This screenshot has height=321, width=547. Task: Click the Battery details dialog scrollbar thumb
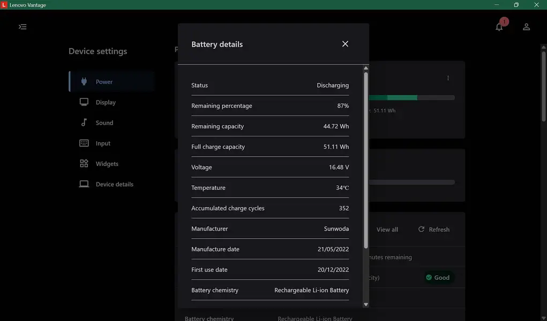tap(365, 160)
